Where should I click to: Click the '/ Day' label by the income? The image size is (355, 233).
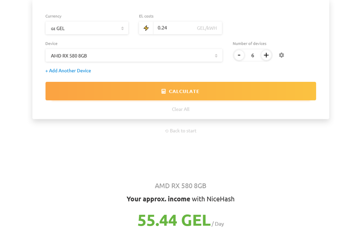[x=218, y=224]
